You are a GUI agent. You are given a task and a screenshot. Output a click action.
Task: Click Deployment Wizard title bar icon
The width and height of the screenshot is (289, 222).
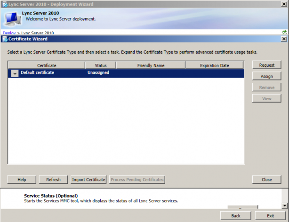tap(5, 4)
